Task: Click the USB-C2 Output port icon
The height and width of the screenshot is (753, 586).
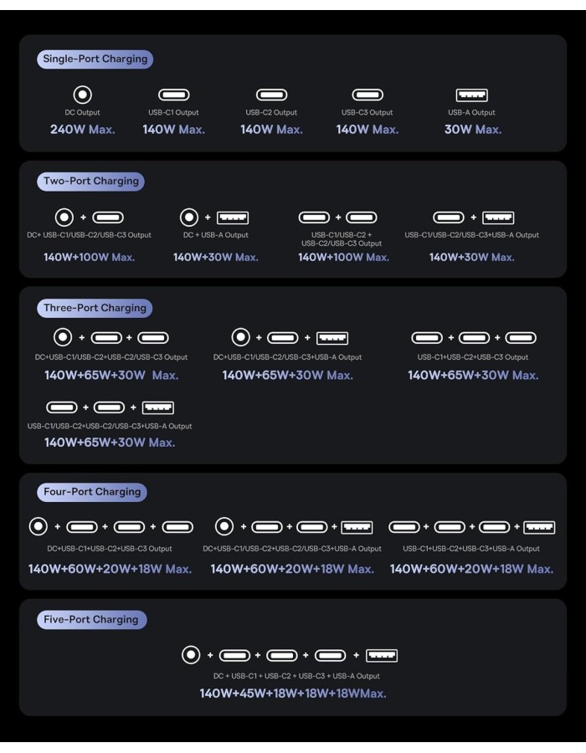Action: (271, 95)
